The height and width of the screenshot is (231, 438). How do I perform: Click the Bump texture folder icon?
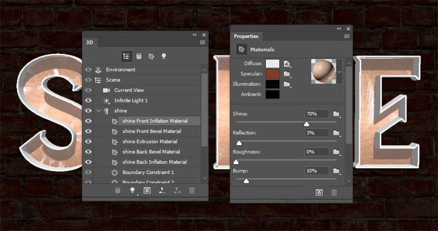[x=336, y=171]
